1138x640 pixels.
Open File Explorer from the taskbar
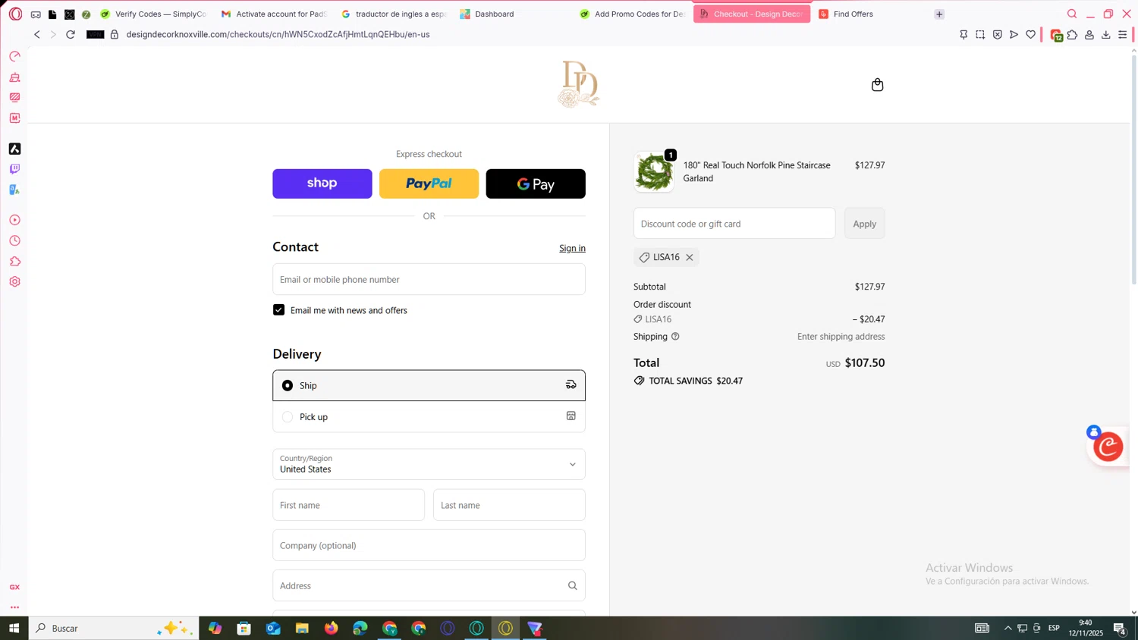click(302, 628)
